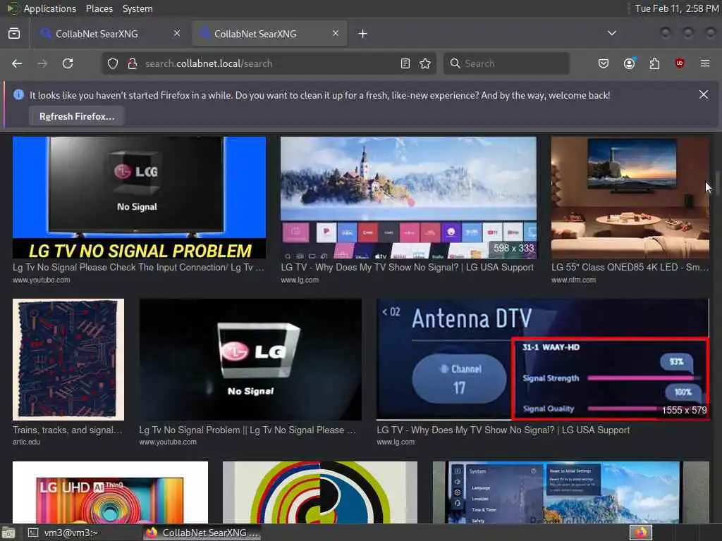Open a new tab with plus button
Image resolution: width=722 pixels, height=541 pixels.
click(363, 34)
